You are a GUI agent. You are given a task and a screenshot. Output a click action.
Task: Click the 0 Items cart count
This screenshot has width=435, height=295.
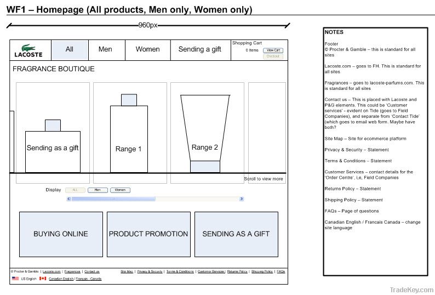252,50
